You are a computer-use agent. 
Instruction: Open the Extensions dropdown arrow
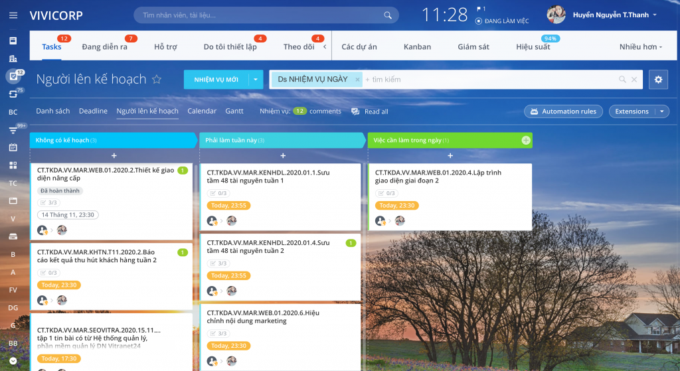coord(662,111)
